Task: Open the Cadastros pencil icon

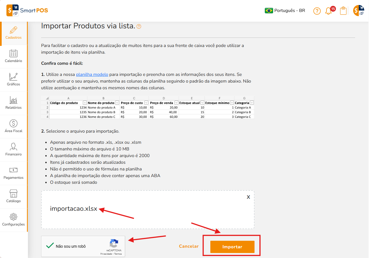Action: (x=13, y=30)
